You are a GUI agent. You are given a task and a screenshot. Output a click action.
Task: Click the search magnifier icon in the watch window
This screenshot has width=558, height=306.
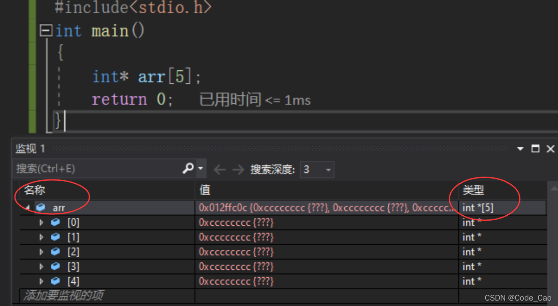(x=188, y=168)
